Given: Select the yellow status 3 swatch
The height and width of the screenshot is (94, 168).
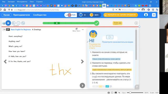Looking at the screenshot, I should pos(101,86).
